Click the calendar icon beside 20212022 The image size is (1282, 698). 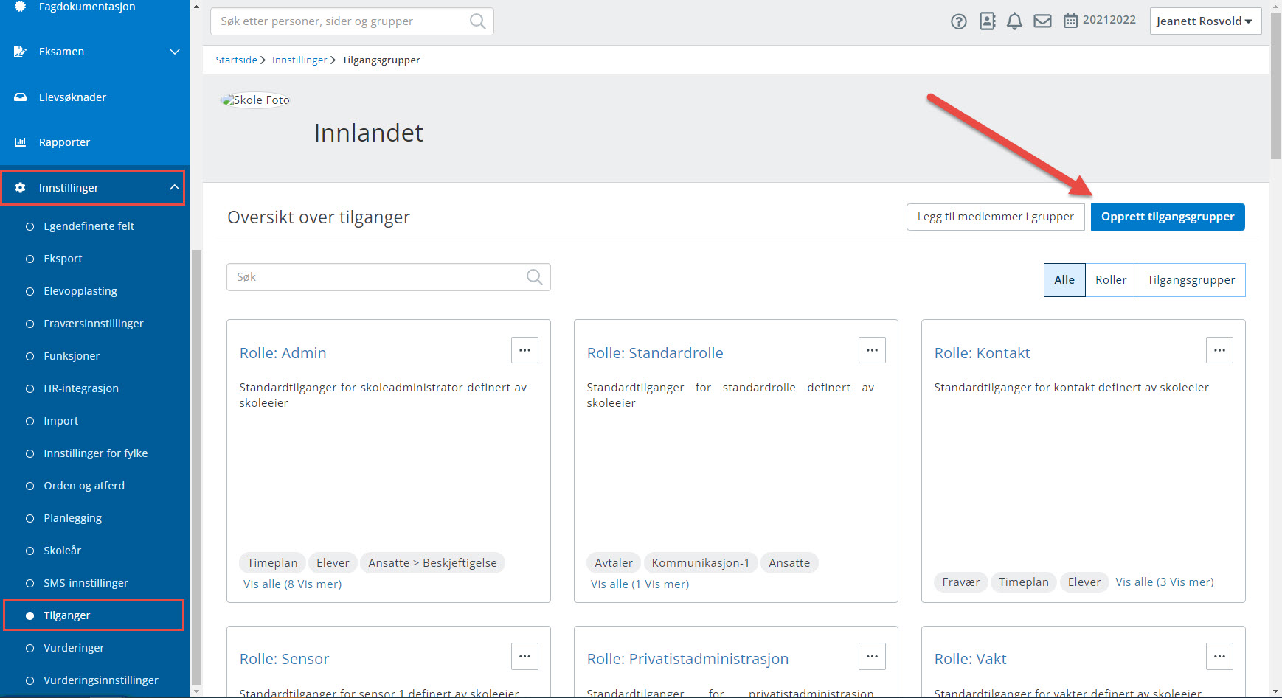(1070, 21)
